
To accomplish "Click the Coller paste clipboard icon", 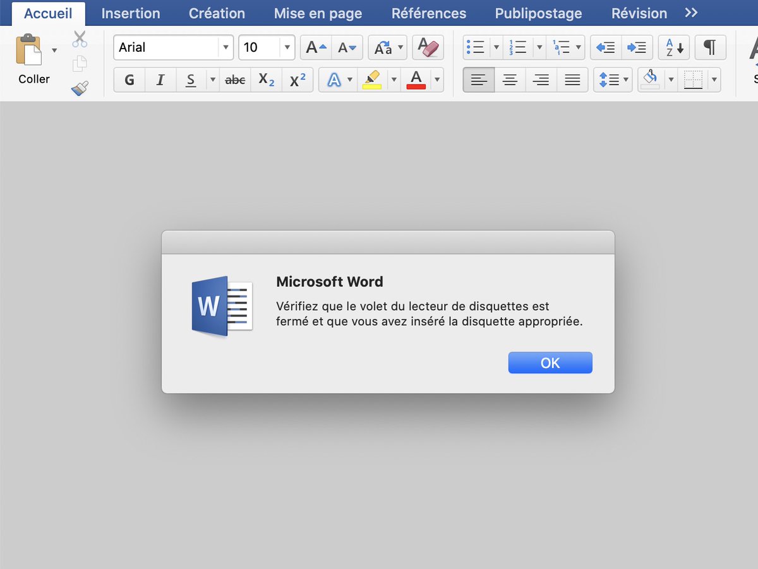I will 29,50.
